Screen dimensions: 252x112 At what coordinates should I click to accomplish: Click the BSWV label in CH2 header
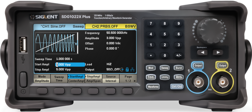tap(131, 27)
